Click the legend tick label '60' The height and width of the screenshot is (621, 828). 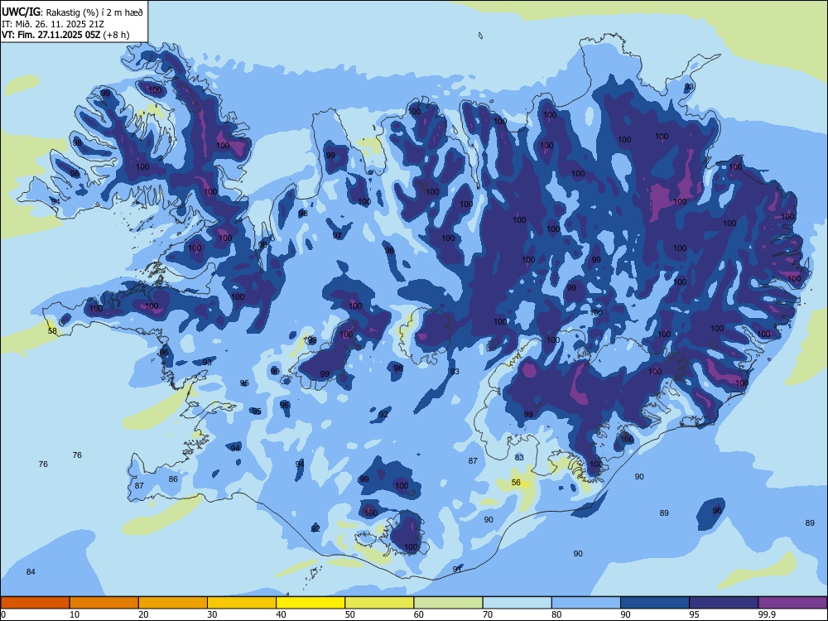pyautogui.click(x=419, y=614)
